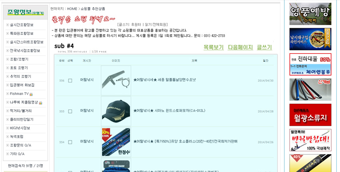Click the 반월받침대 patent banner
340x172 pixels.
tap(310, 140)
